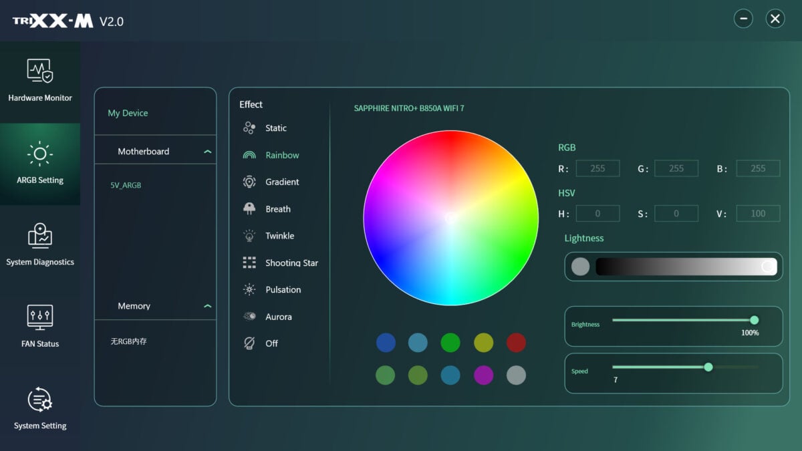The height and width of the screenshot is (451, 802).
Task: Select the Static effect icon
Action: tap(249, 128)
